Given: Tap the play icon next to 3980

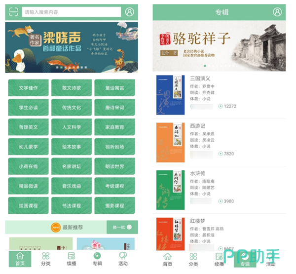Looking at the screenshot, I should tap(220, 201).
